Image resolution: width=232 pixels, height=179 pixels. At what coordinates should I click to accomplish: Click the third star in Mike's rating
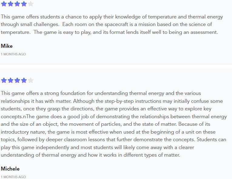tap(17, 4)
